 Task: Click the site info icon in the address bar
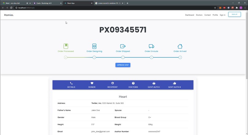point(16,8)
